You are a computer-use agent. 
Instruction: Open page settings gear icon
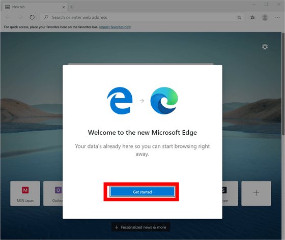coord(265,47)
